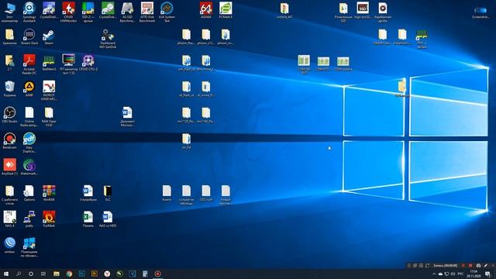Screen dimensions: 496x279
Task: Show hidden system tray icons
Action: click(x=434, y=274)
